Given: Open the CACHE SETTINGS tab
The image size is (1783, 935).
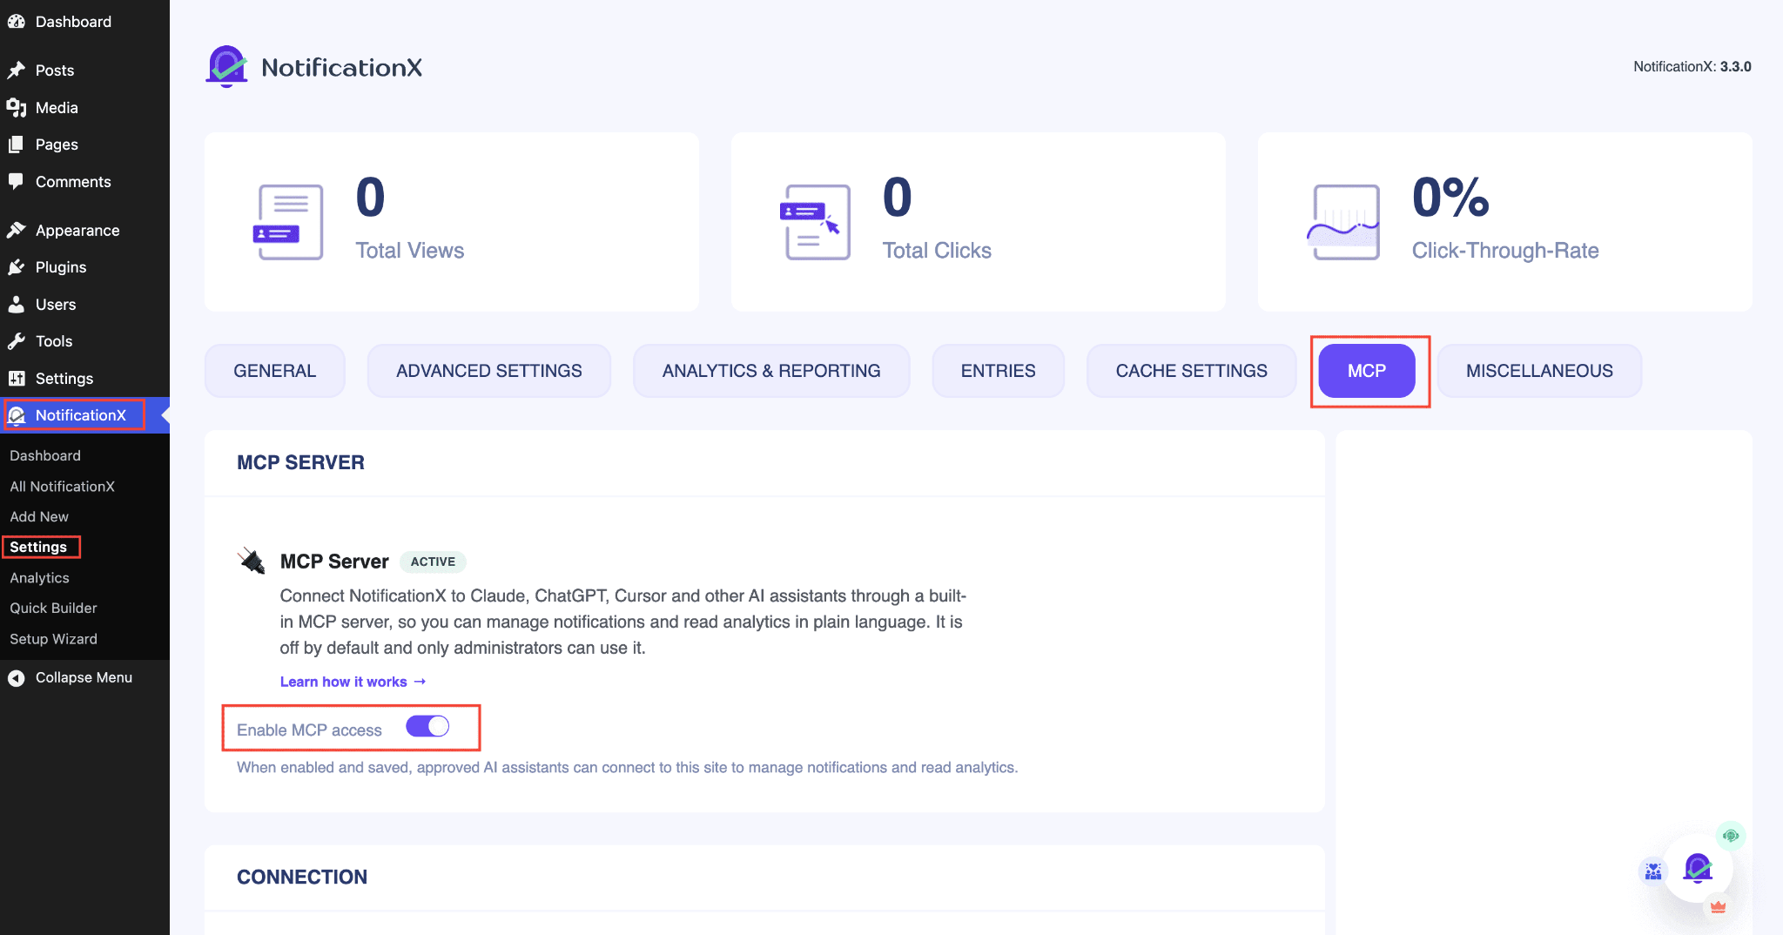Looking at the screenshot, I should 1192,371.
